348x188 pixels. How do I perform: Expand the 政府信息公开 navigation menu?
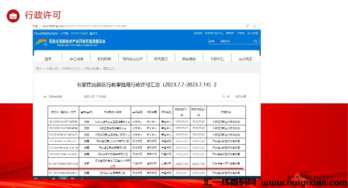tap(133, 59)
